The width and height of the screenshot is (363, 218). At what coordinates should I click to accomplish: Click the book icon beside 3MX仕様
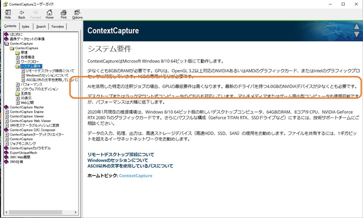point(6,162)
